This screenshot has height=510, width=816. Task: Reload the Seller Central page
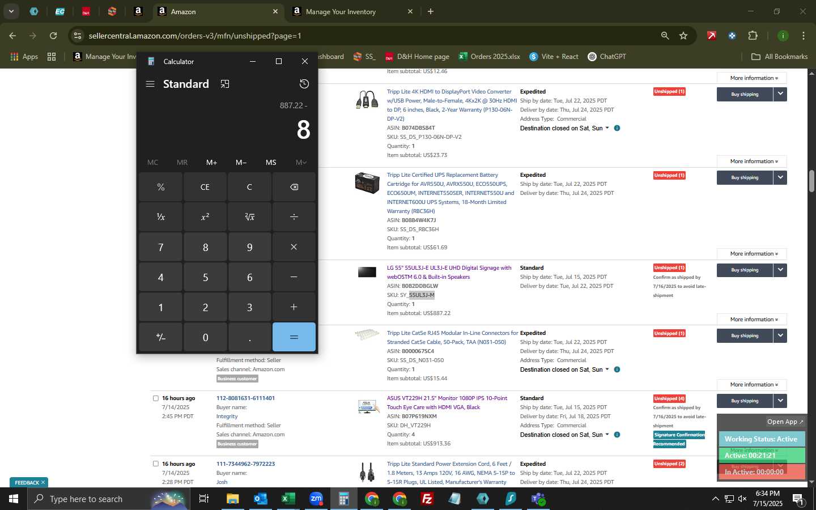click(53, 36)
